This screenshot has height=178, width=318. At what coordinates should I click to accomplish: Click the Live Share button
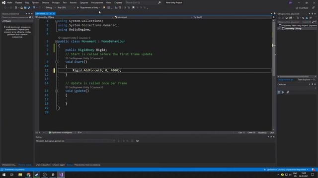(x=302, y=8)
